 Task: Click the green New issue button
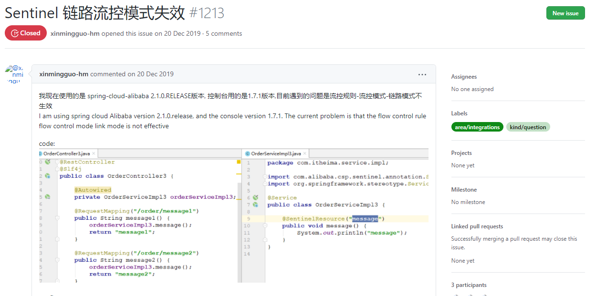[565, 13]
